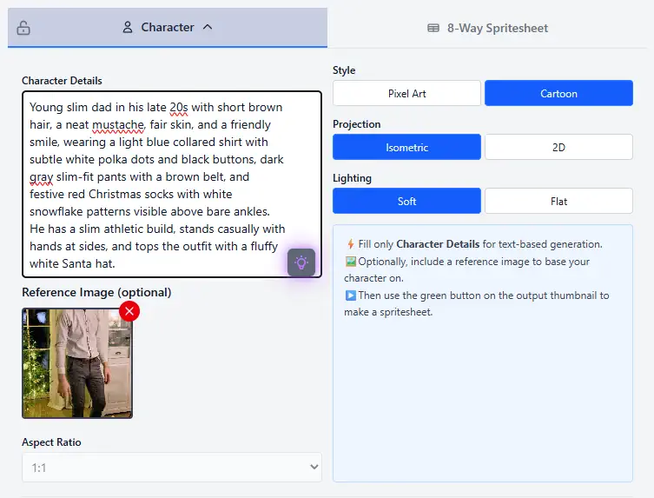654x498 pixels.
Task: Click the lightning bolt emoji in the instructions
Action: coord(350,244)
